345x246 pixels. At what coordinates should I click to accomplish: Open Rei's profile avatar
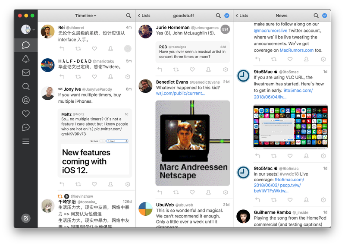click(x=47, y=32)
